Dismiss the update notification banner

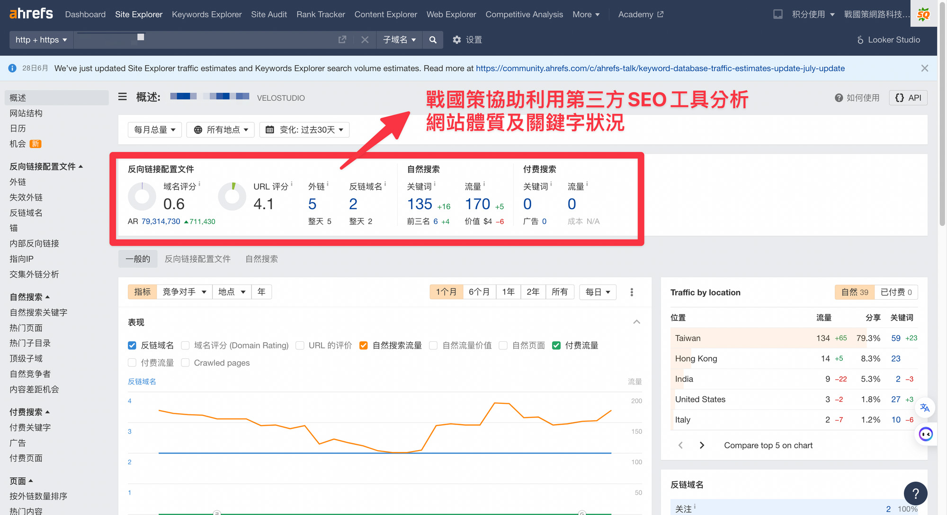point(925,68)
